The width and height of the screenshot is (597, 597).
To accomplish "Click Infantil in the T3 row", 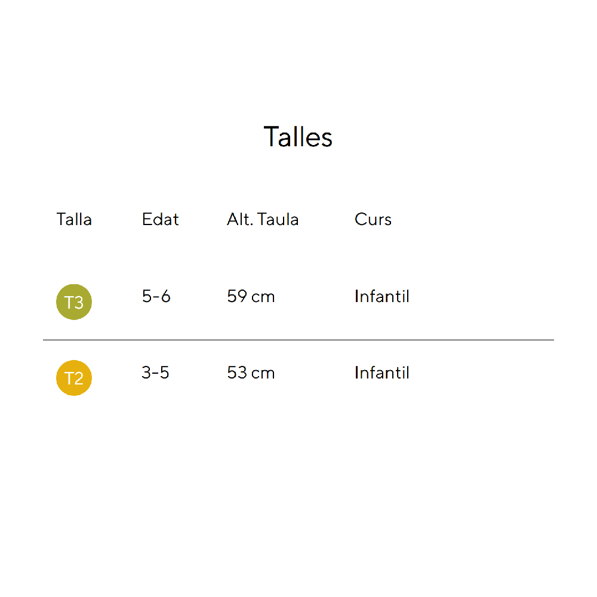I will [x=382, y=296].
